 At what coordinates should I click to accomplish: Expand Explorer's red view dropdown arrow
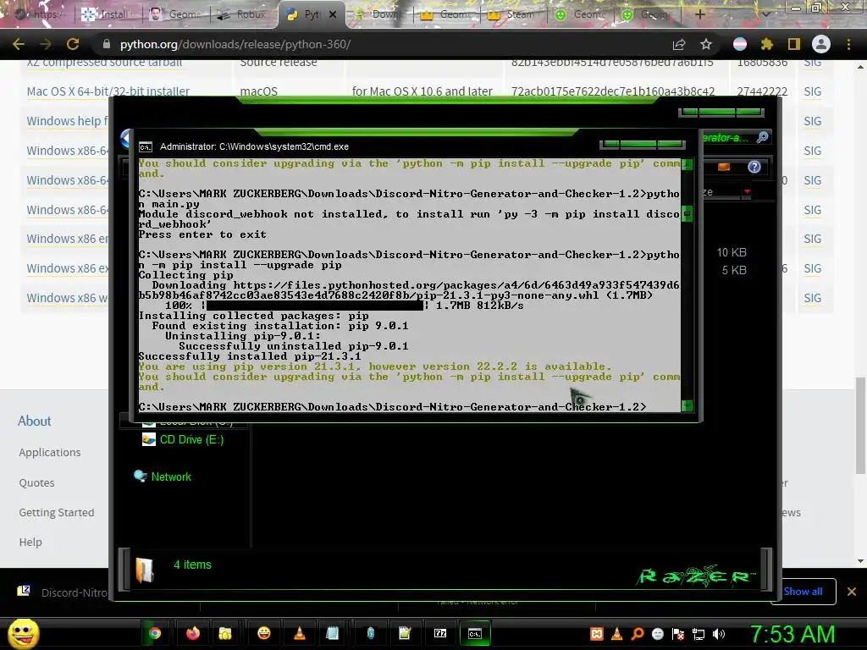click(x=747, y=191)
